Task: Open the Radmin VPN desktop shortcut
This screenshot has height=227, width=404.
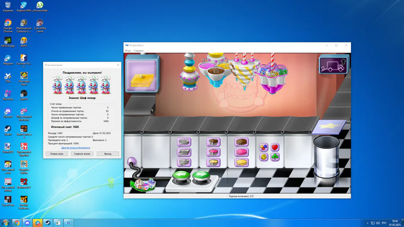Action: point(24,7)
